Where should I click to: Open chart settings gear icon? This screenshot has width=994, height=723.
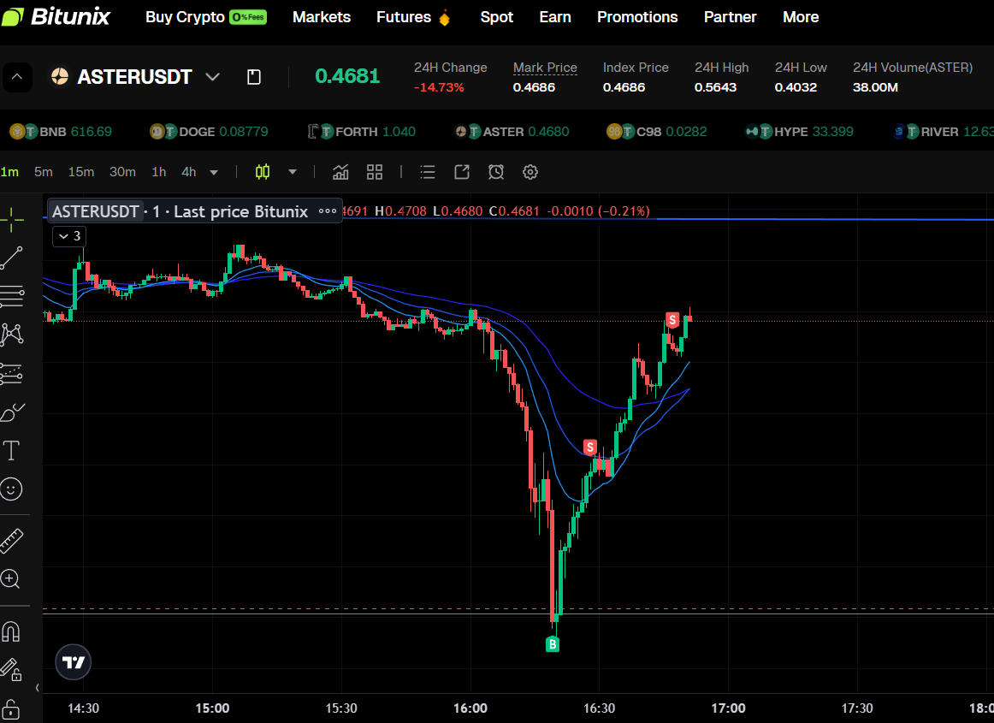click(x=530, y=172)
